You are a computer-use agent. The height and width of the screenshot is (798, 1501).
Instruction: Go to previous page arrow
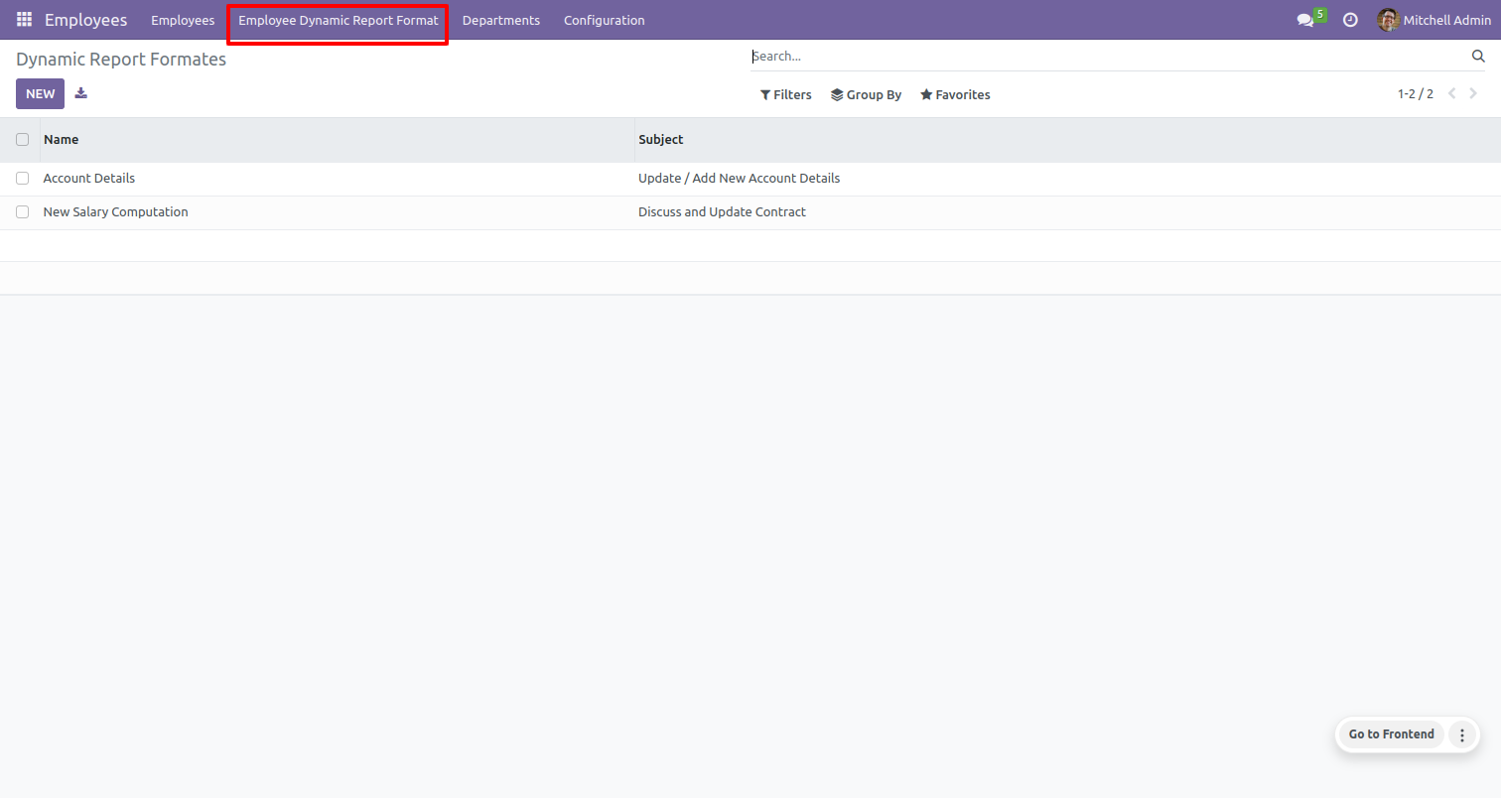[x=1452, y=94]
